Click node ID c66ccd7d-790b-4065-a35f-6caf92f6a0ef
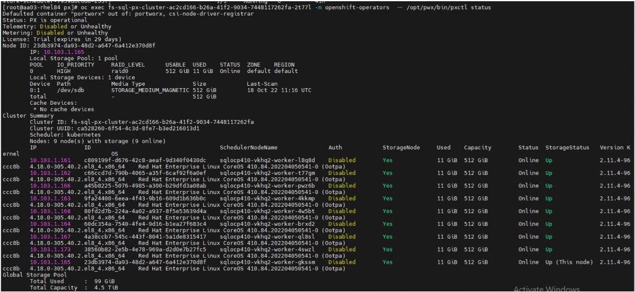This screenshot has height=292, width=635. click(x=145, y=173)
